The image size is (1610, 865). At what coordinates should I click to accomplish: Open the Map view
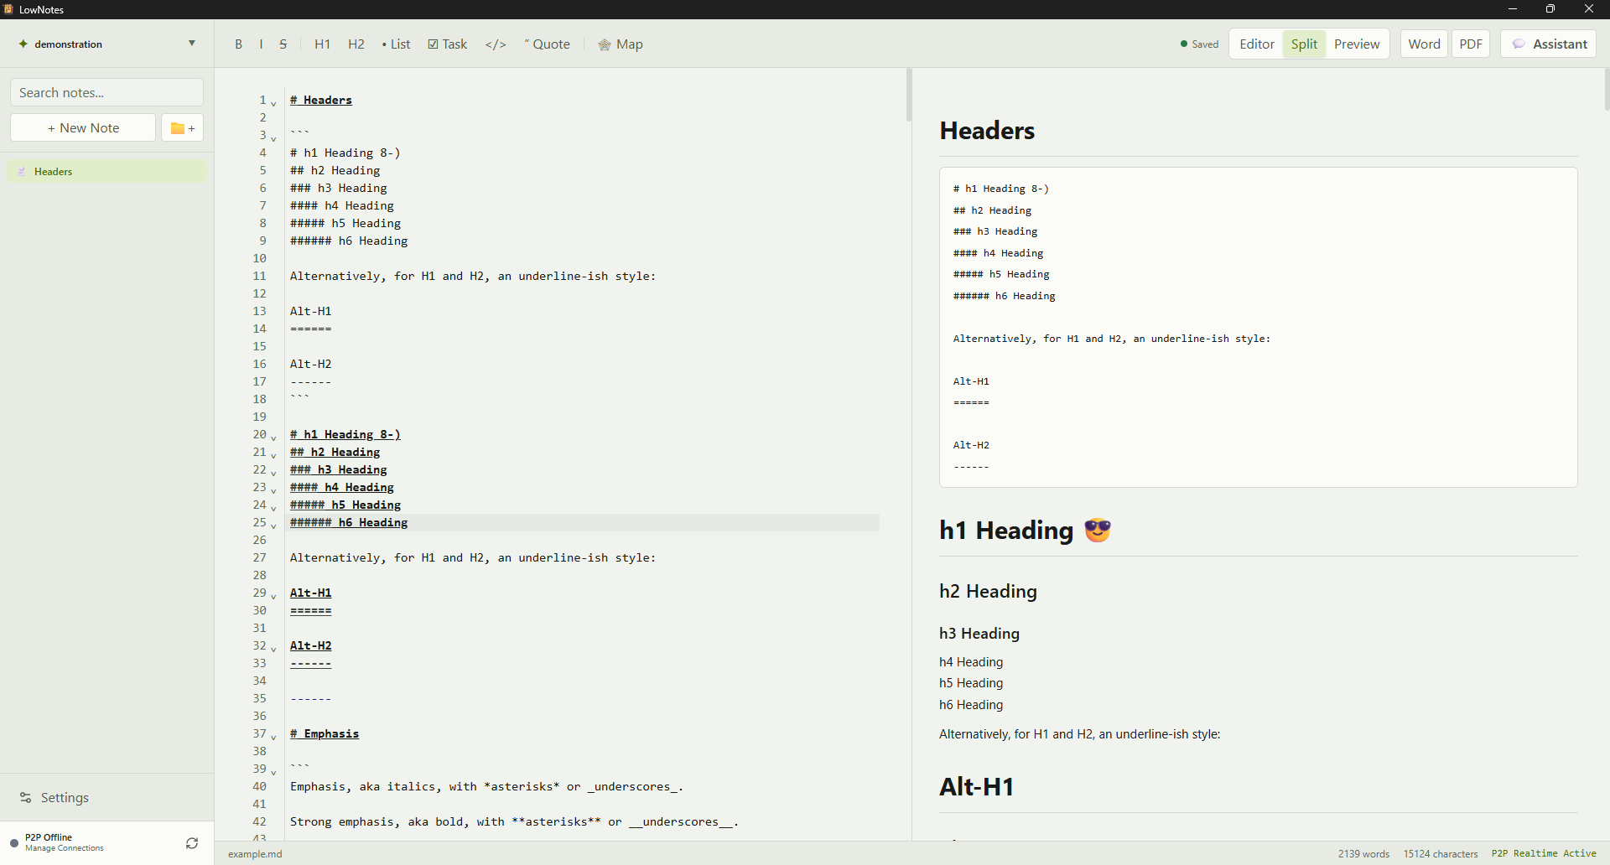tap(621, 44)
